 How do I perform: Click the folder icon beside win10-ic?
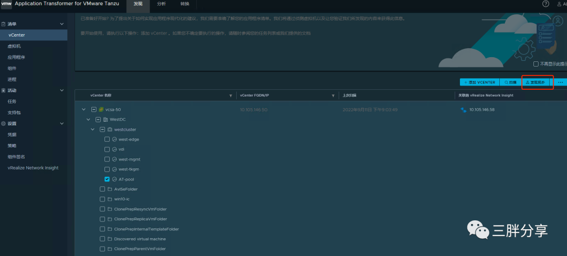tap(110, 199)
